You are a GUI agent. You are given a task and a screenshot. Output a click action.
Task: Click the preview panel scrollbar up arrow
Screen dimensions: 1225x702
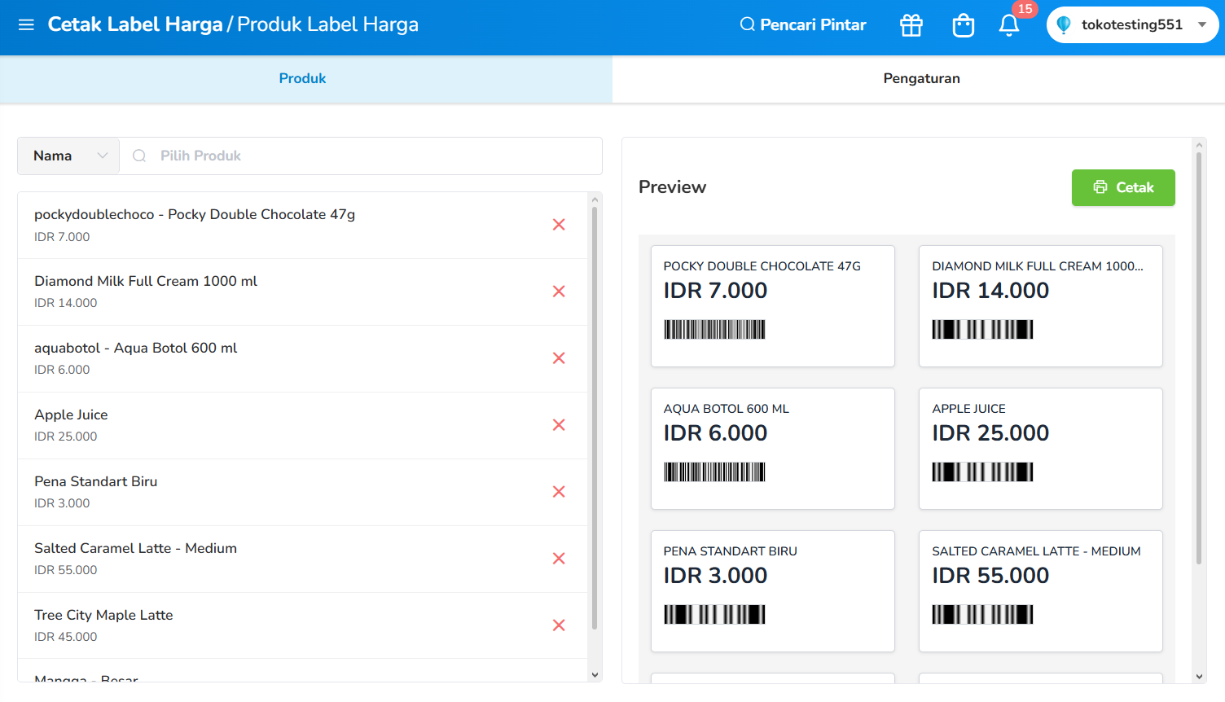[x=1199, y=145]
